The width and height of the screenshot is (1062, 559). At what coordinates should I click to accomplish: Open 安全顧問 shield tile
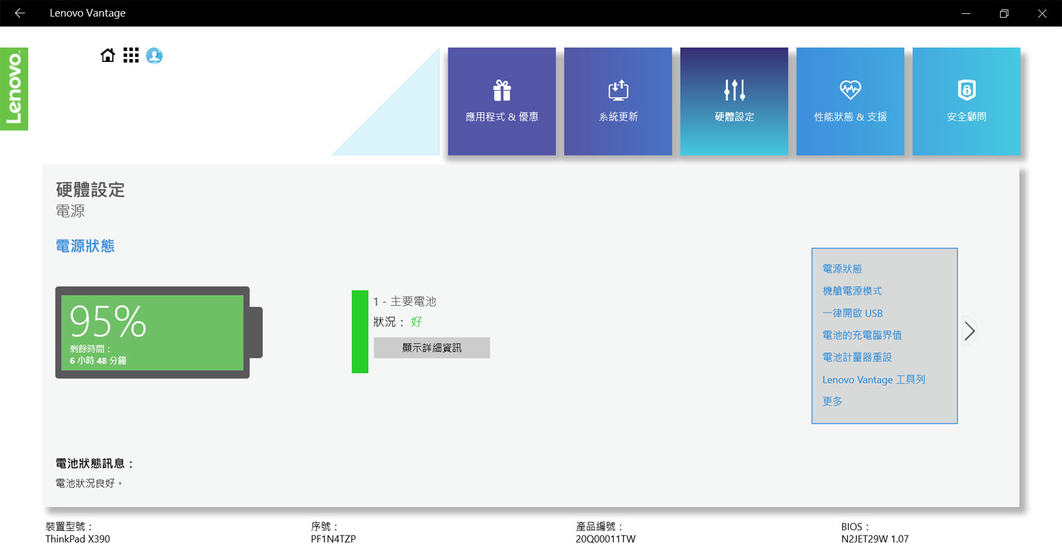(x=966, y=102)
